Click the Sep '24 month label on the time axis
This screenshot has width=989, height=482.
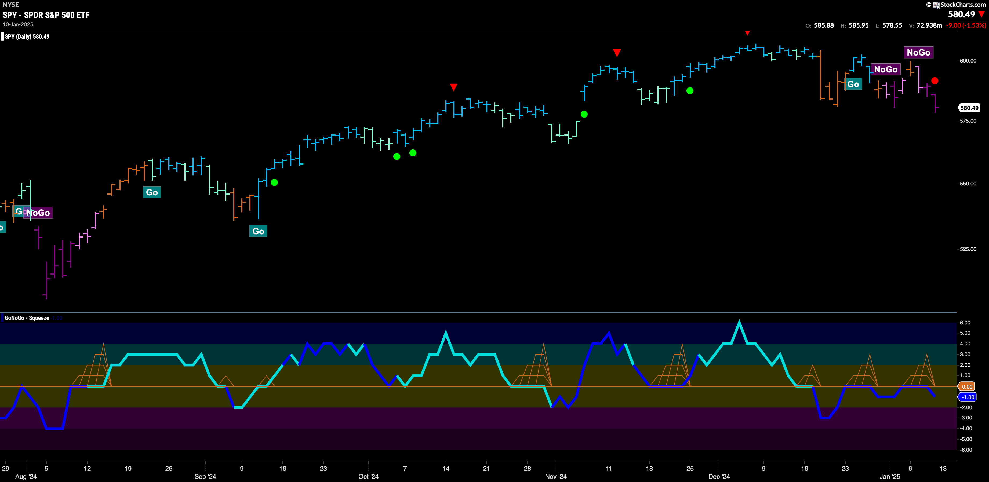tap(205, 476)
